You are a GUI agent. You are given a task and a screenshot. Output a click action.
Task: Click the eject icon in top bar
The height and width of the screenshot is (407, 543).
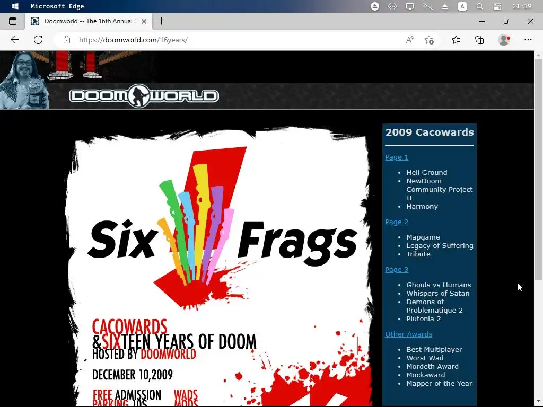pyautogui.click(x=375, y=6)
